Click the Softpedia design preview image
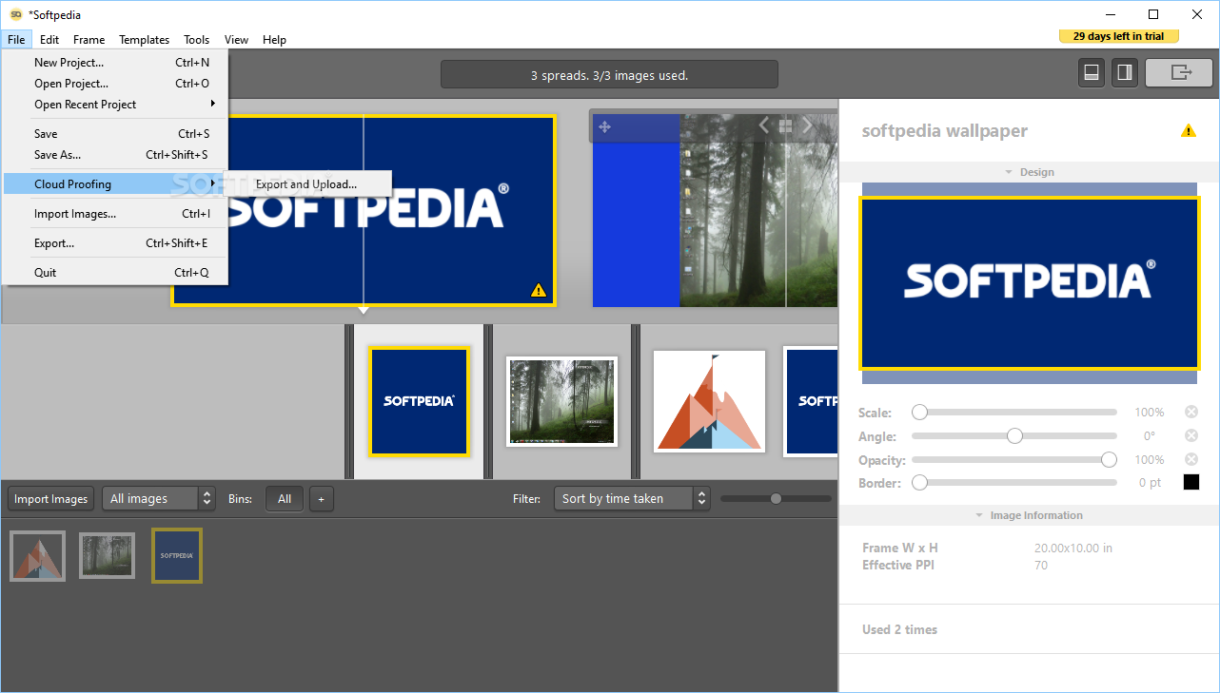 (1029, 283)
